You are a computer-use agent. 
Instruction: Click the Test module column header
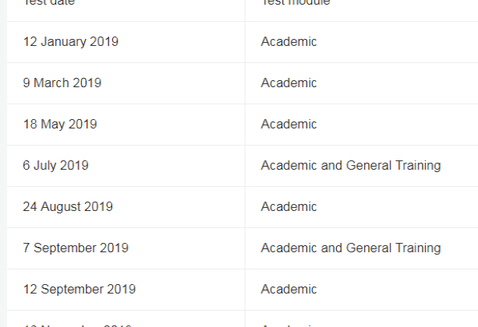[296, 3]
